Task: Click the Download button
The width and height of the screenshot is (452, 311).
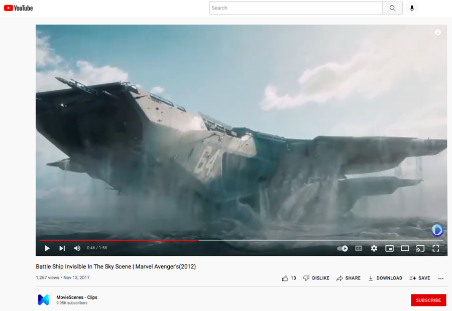Action: (385, 278)
